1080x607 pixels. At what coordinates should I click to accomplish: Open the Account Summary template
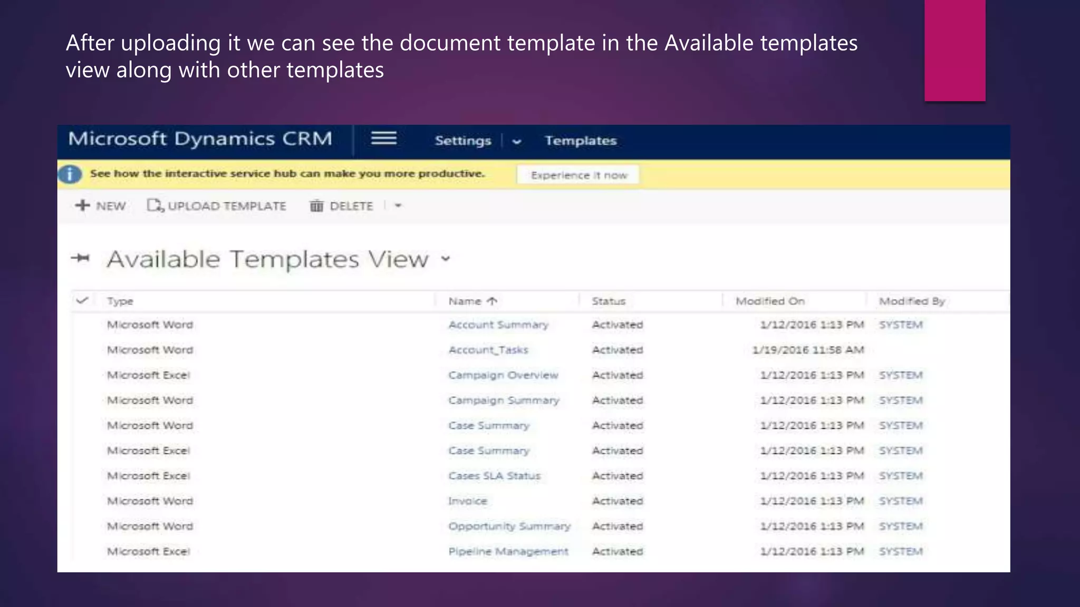click(x=498, y=325)
